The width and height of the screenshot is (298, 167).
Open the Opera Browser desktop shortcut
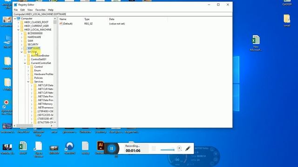tap(39, 149)
